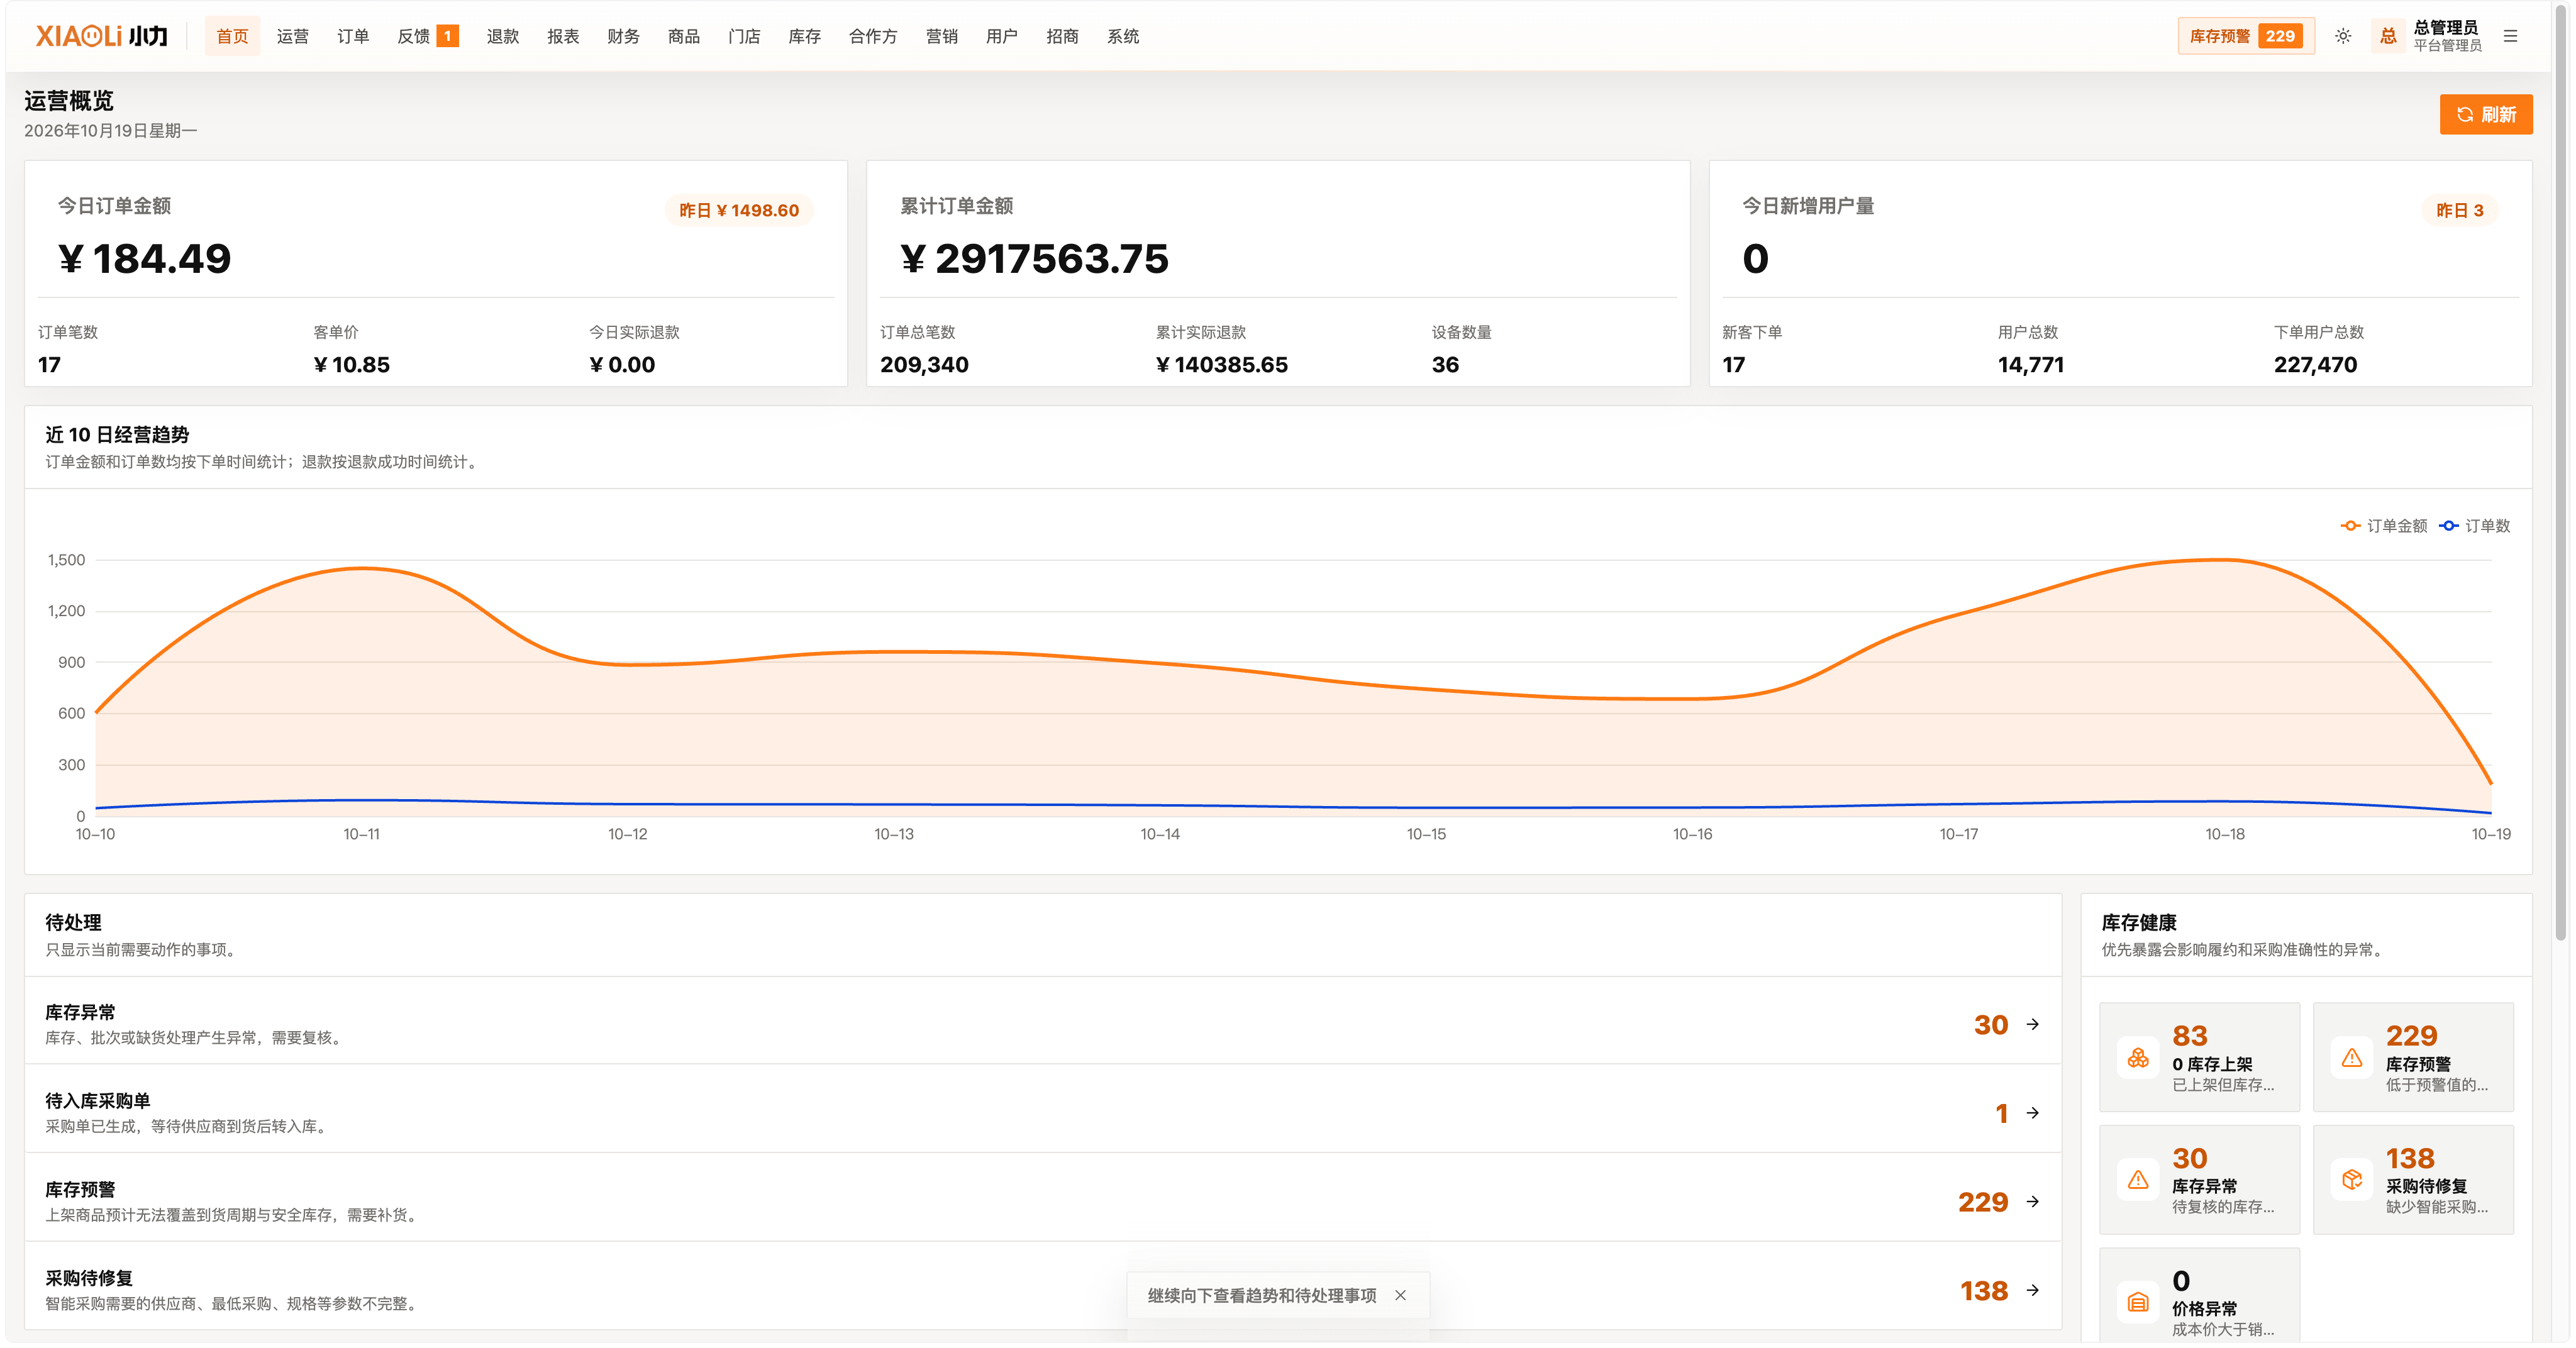Open the hamburger menu icon at top right
Screen dimensions: 2576x1348
coord(2510,36)
